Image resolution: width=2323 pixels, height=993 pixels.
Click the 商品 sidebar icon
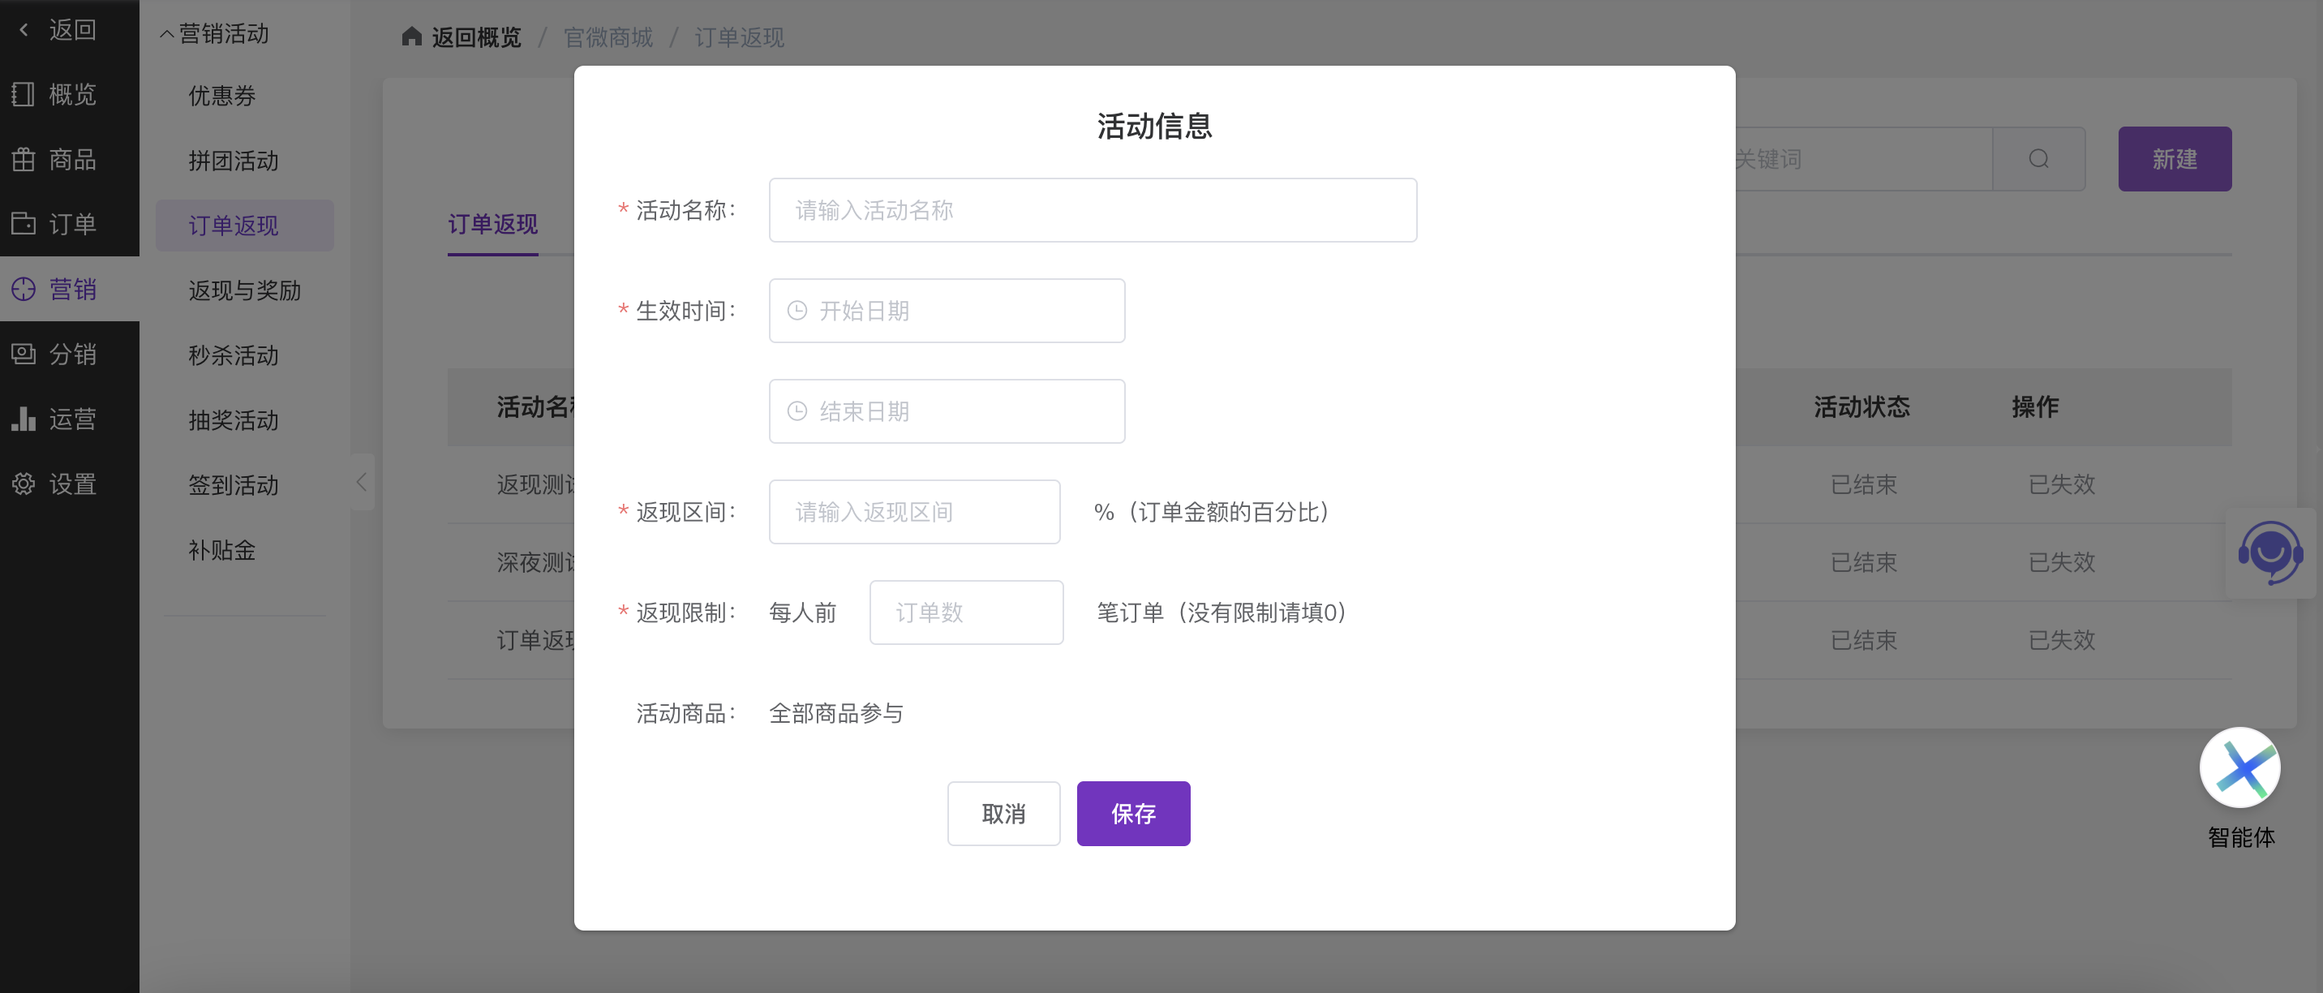[x=24, y=159]
